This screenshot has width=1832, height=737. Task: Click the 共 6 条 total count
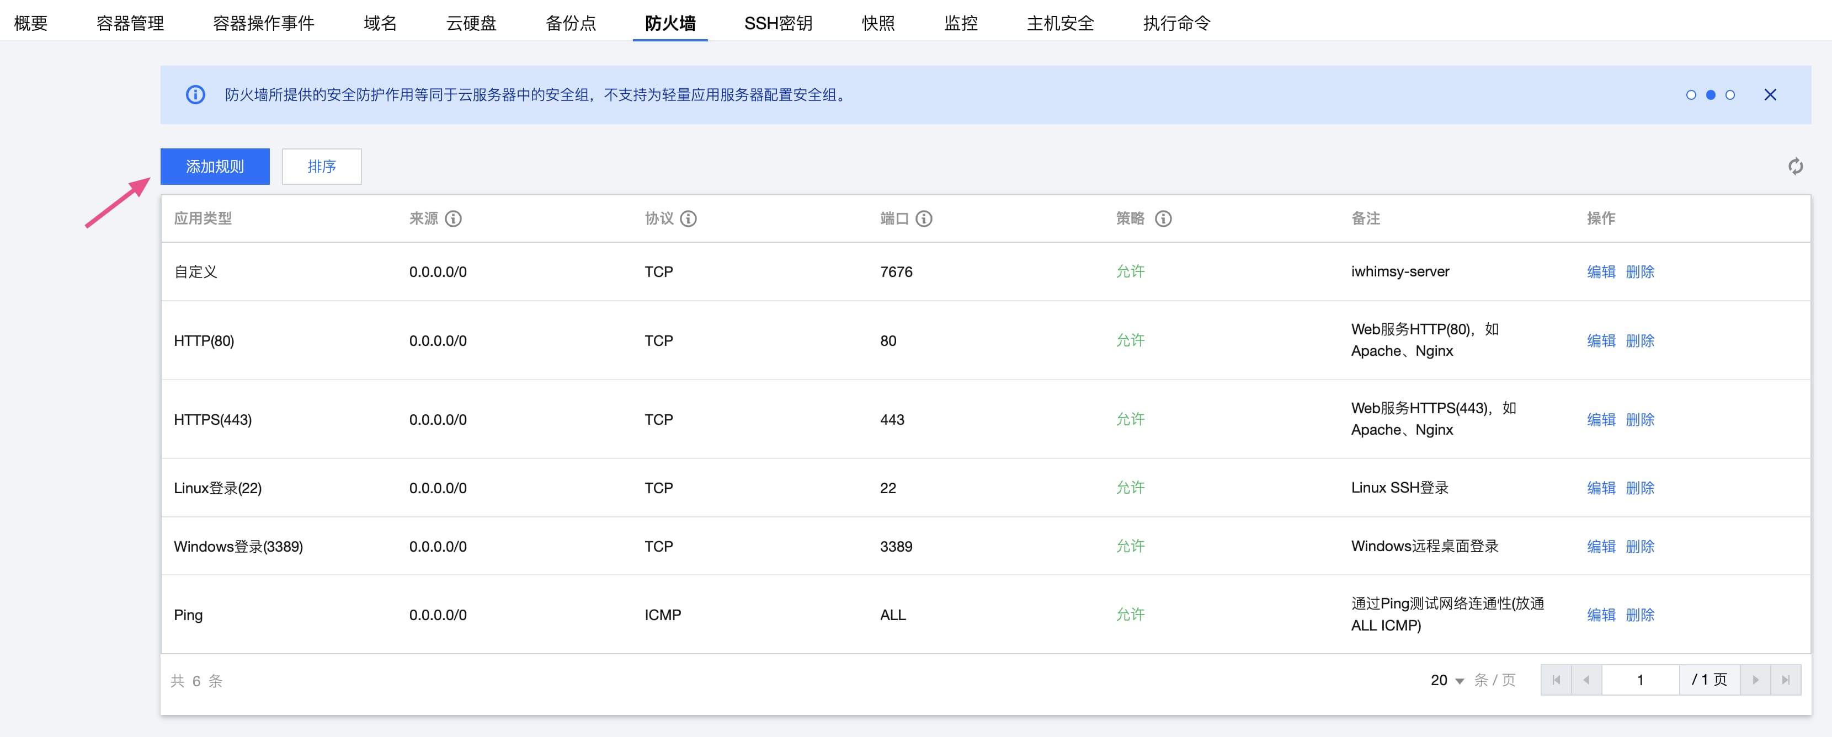coord(196,681)
